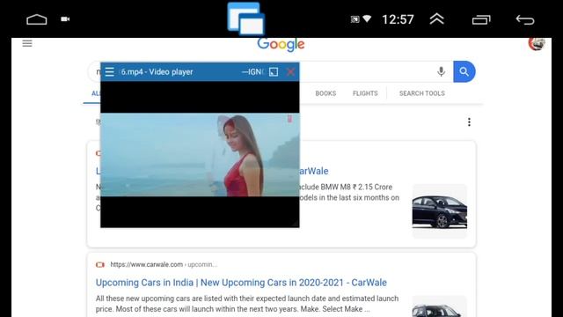This screenshot has height=317, width=563.
Task: Close the floating video player with red X
Action: (291, 72)
